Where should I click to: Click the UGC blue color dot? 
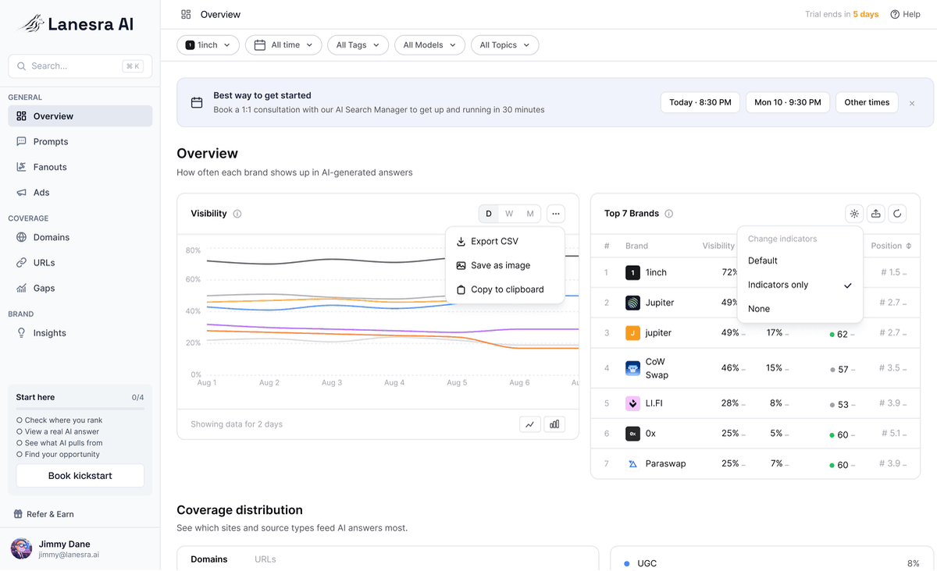(x=627, y=563)
